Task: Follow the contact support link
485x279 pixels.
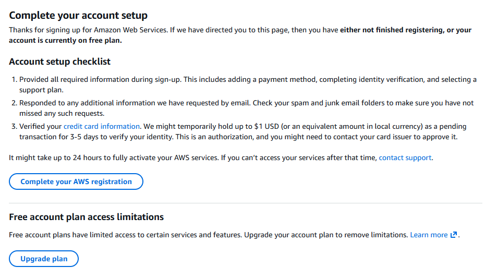Action: point(405,157)
